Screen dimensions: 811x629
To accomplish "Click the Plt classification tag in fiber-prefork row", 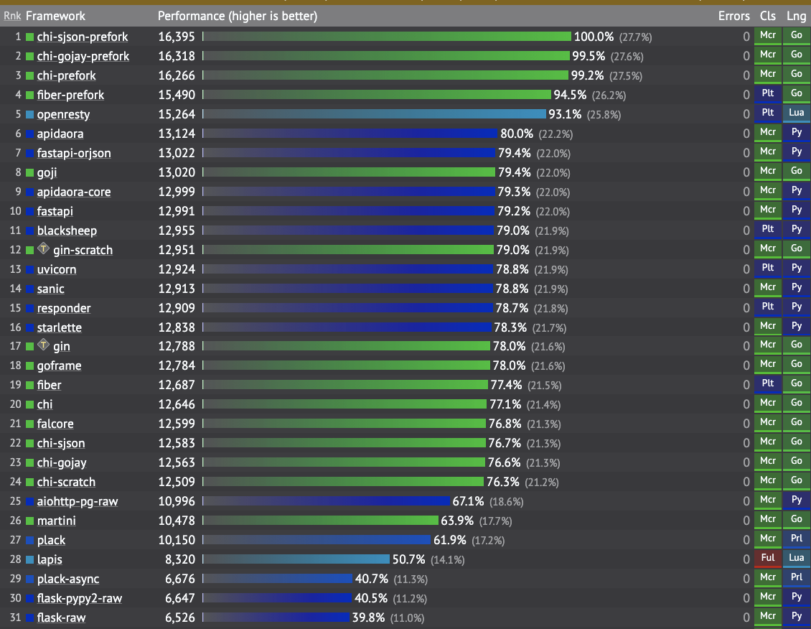I will click(767, 93).
